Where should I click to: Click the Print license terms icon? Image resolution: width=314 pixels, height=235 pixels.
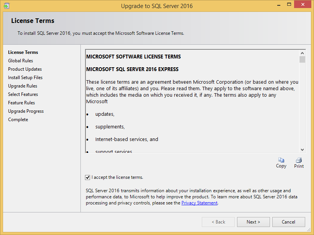click(299, 160)
